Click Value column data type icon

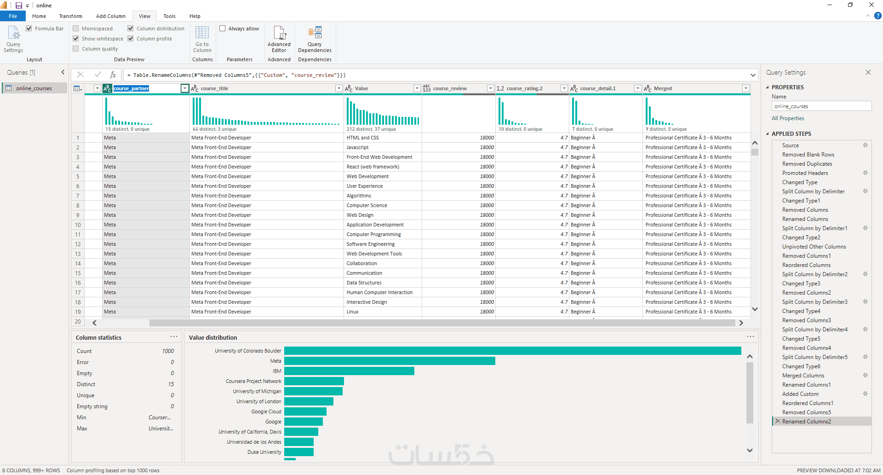pyautogui.click(x=349, y=88)
